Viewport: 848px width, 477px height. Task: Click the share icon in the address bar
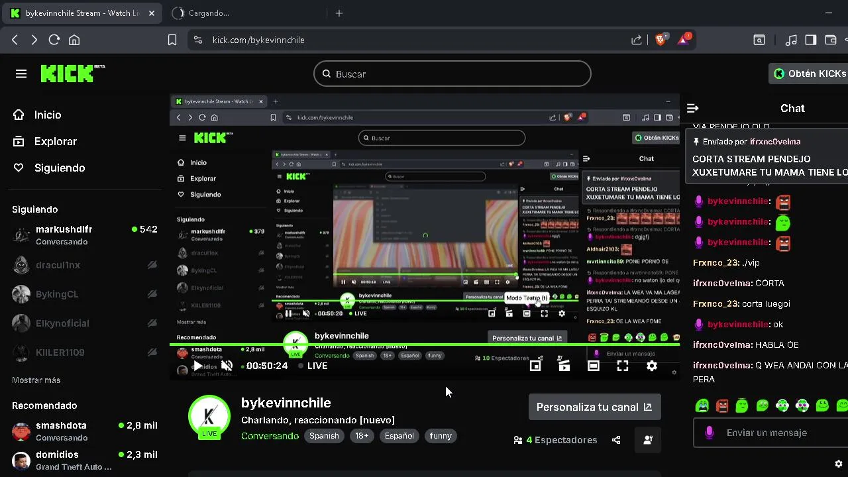pyautogui.click(x=637, y=40)
